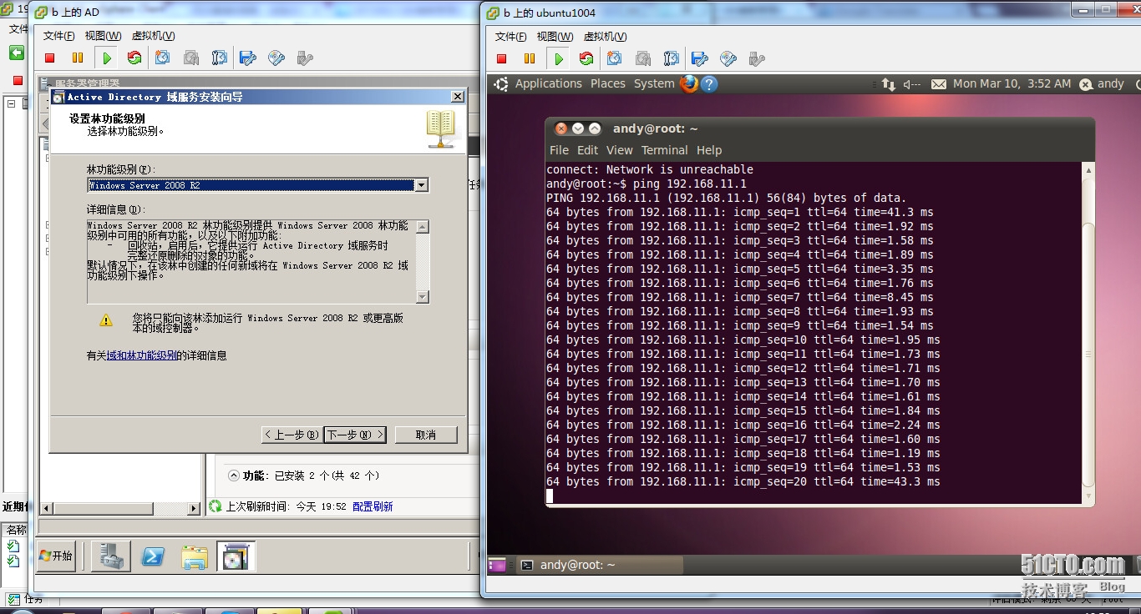Click reset VM icon in AD window toolbar

pyautogui.click(x=134, y=58)
